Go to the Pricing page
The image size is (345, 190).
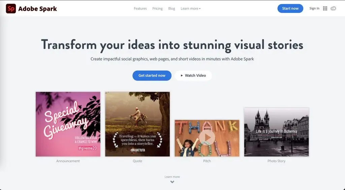[x=157, y=8]
